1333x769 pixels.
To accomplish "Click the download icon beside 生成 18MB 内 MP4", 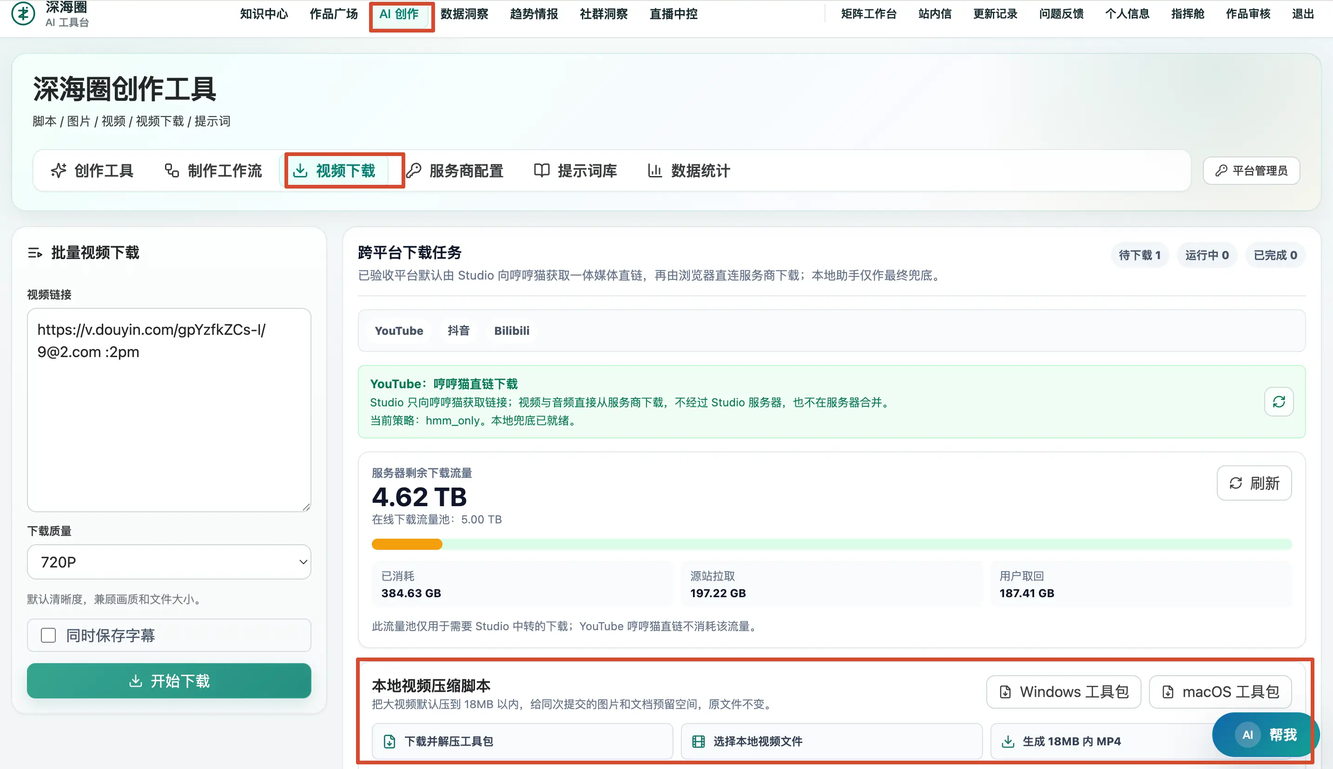I will point(1008,742).
